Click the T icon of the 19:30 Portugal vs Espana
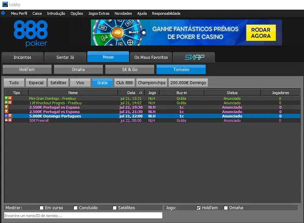304x223 pixels. tap(7, 107)
